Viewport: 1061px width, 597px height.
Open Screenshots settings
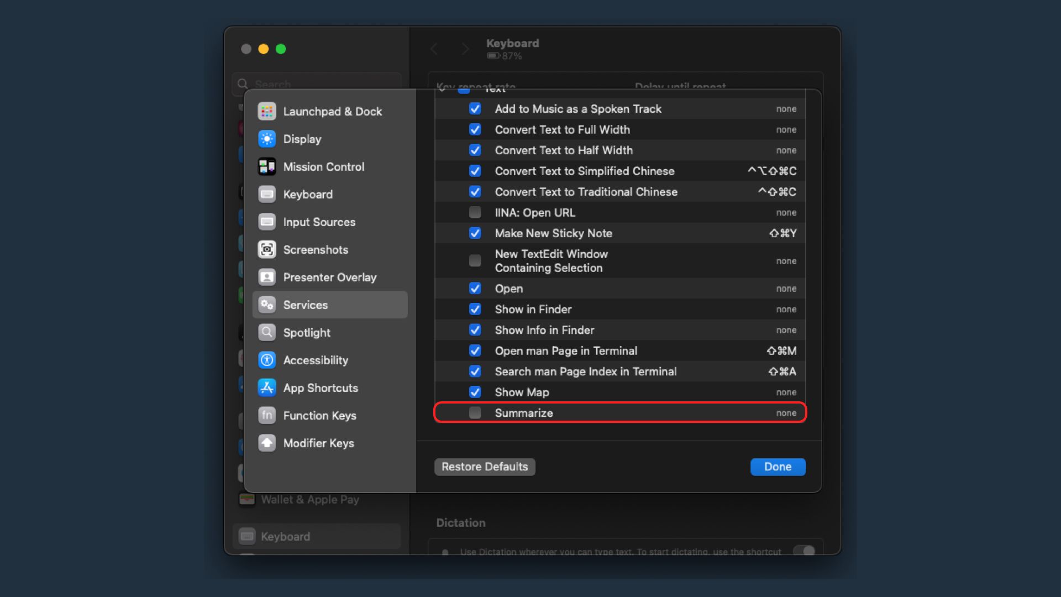pyautogui.click(x=316, y=249)
